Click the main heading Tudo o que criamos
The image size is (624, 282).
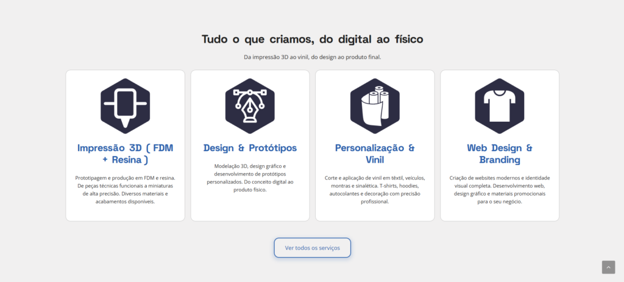tap(313, 39)
